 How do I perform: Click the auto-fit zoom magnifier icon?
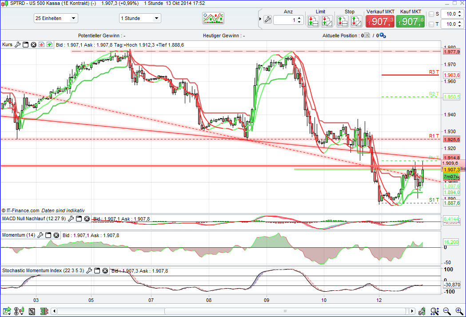pos(434,311)
